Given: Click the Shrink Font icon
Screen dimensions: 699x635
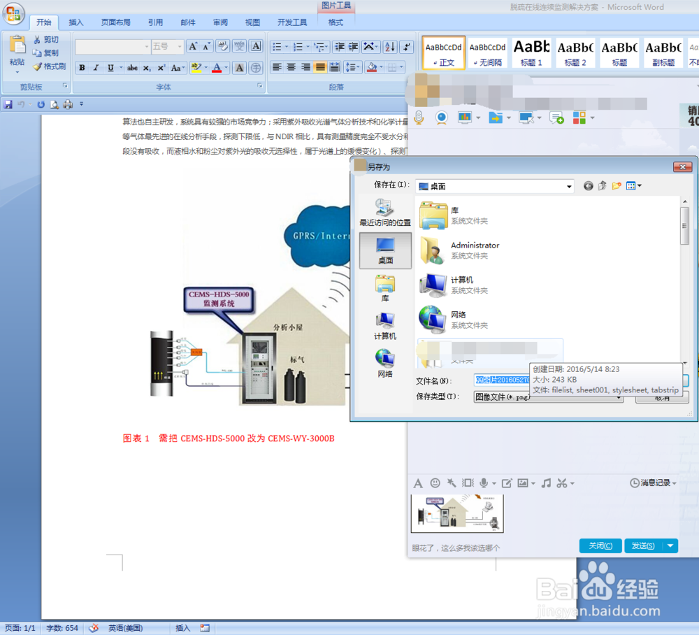Looking at the screenshot, I should point(206,46).
